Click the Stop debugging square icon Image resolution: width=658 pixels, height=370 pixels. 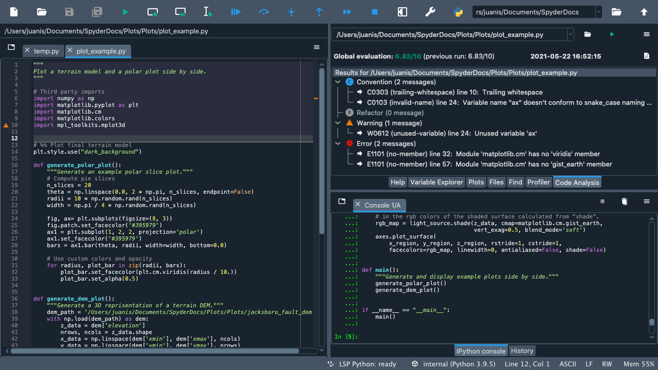[375, 12]
